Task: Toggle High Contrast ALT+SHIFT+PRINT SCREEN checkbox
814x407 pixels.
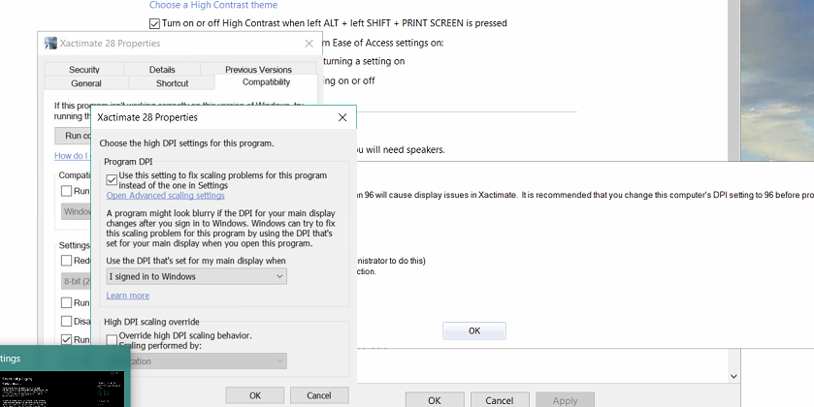Action: [x=154, y=23]
